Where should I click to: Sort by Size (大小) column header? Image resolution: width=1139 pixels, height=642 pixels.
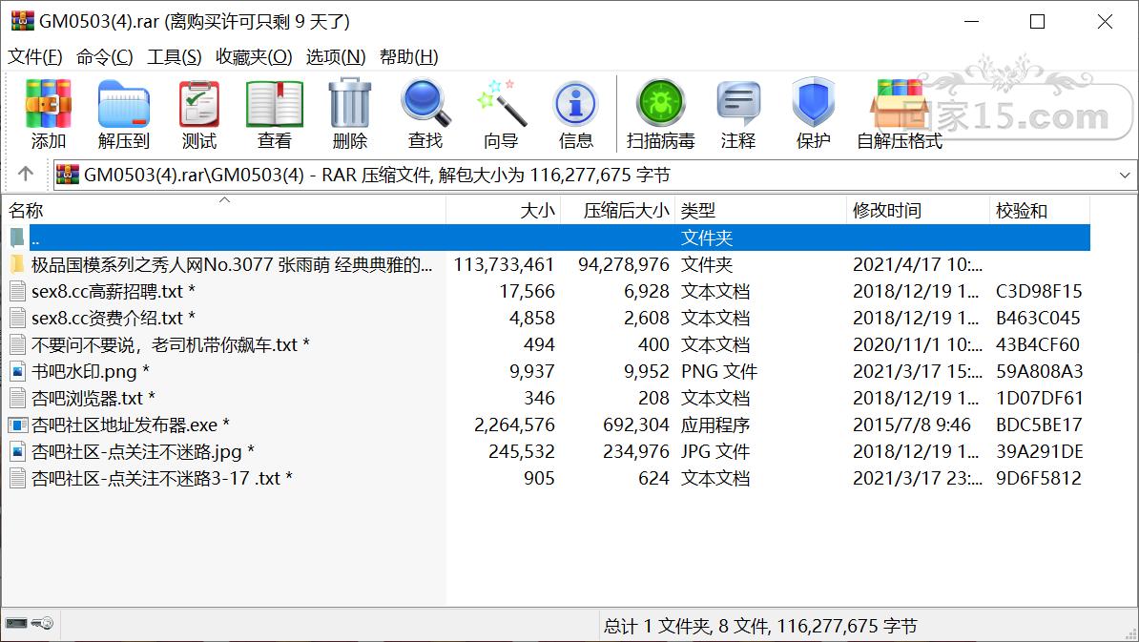tap(503, 211)
